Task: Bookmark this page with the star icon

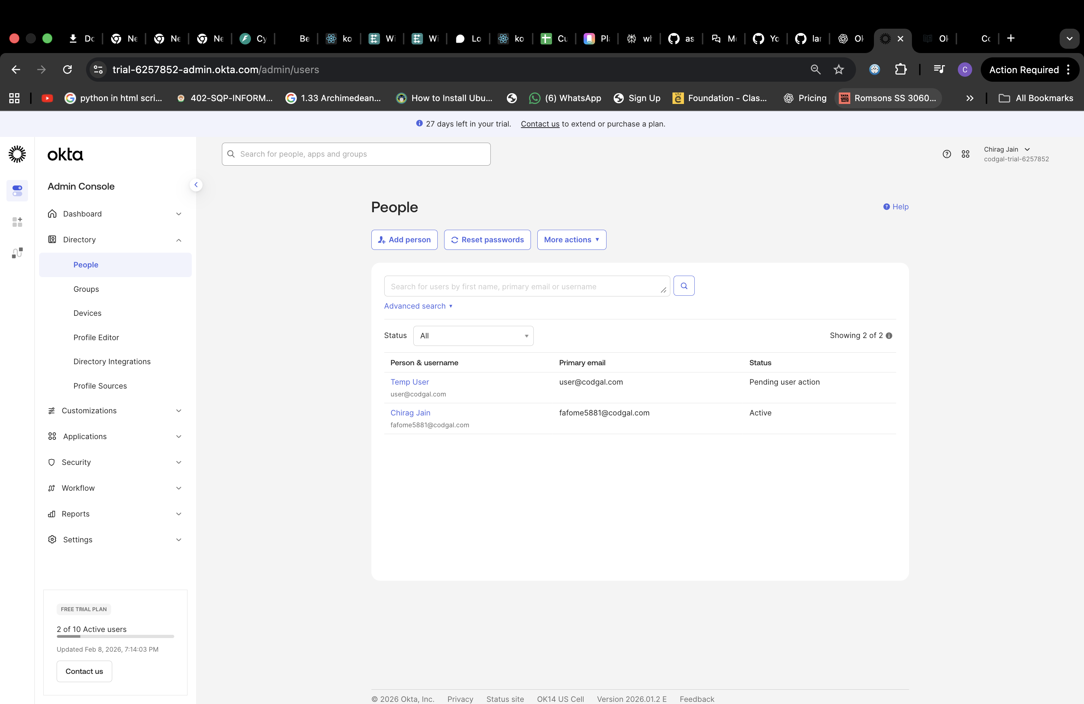Action: click(x=838, y=70)
